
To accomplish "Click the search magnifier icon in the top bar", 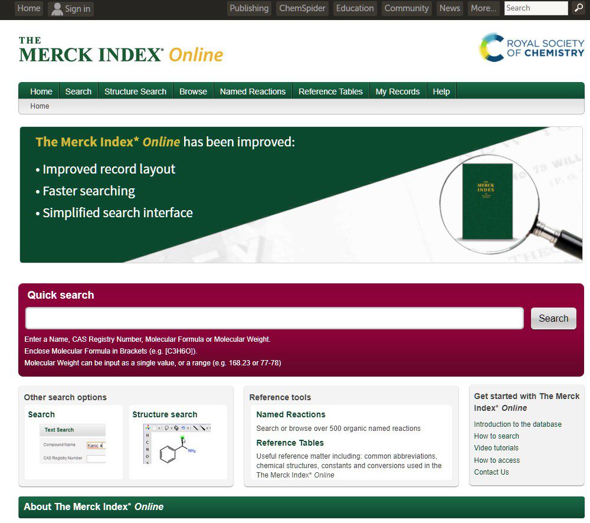I will pos(578,8).
